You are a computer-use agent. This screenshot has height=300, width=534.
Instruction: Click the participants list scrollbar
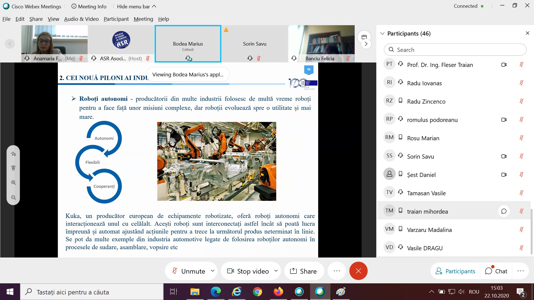pyautogui.click(x=531, y=231)
